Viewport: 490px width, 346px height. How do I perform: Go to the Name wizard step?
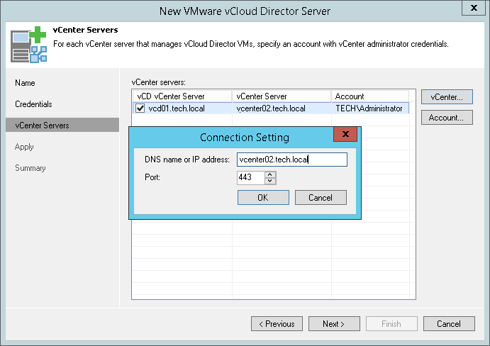coord(25,83)
